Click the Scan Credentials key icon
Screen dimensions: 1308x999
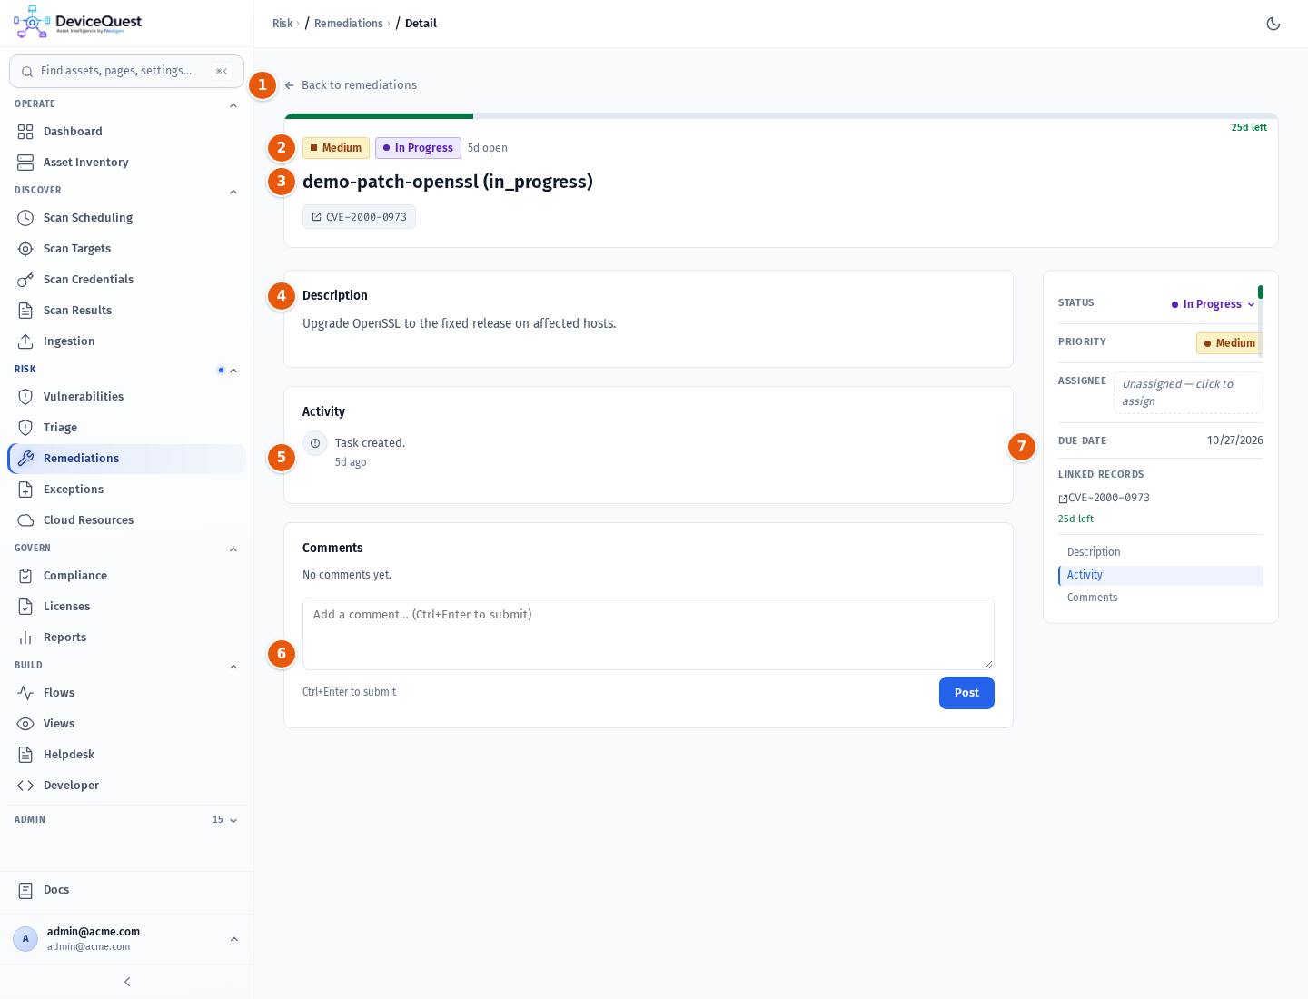pos(25,280)
